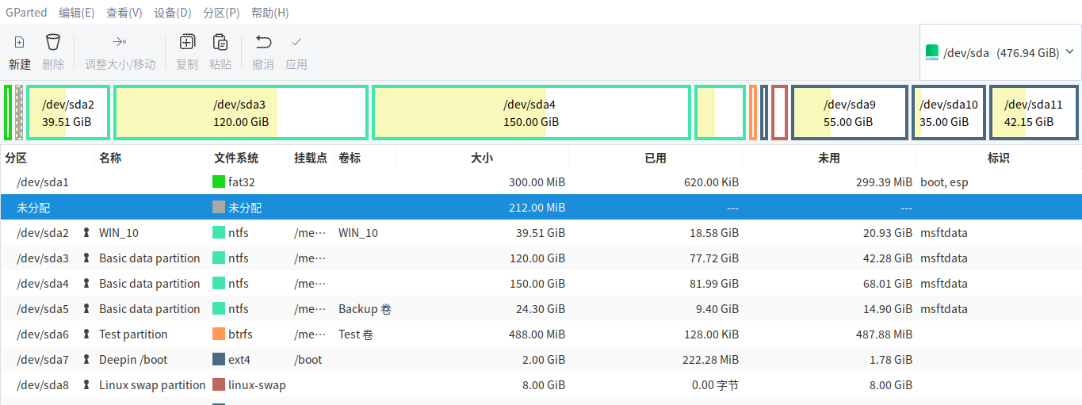Click the Apply checkmark icon
The width and height of the screenshot is (1082, 405).
[x=296, y=43]
